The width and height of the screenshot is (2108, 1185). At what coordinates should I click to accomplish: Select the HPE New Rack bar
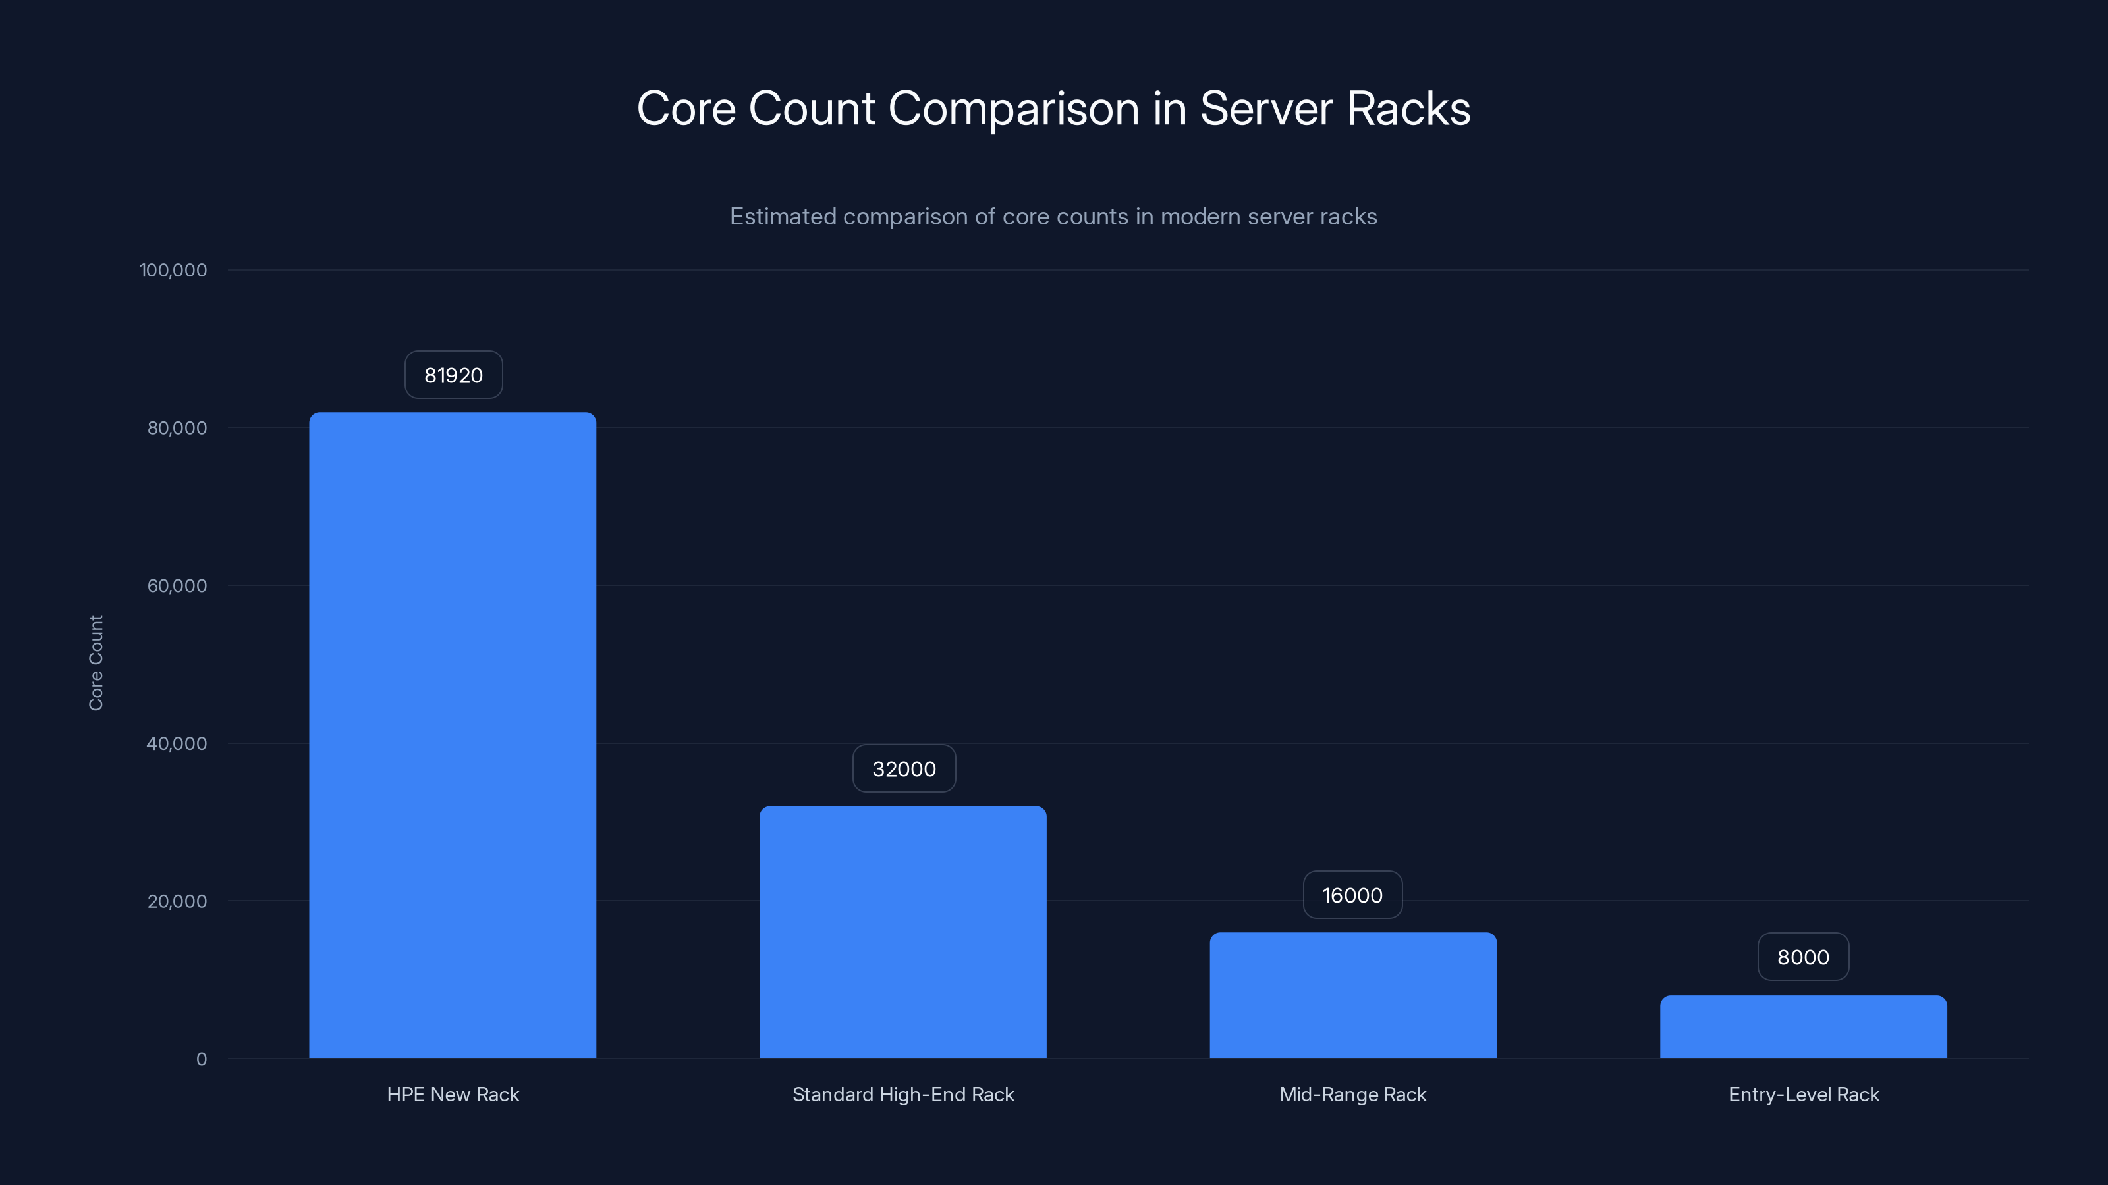click(x=453, y=735)
